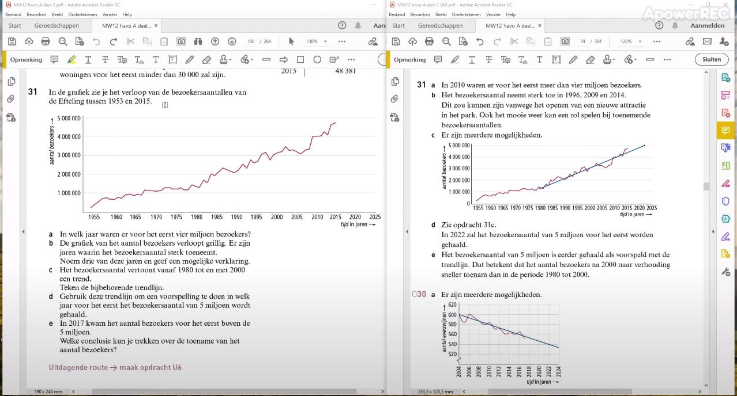This screenshot has width=737, height=396.
Task: Open Bewerken menu in left window
Action: (36, 14)
